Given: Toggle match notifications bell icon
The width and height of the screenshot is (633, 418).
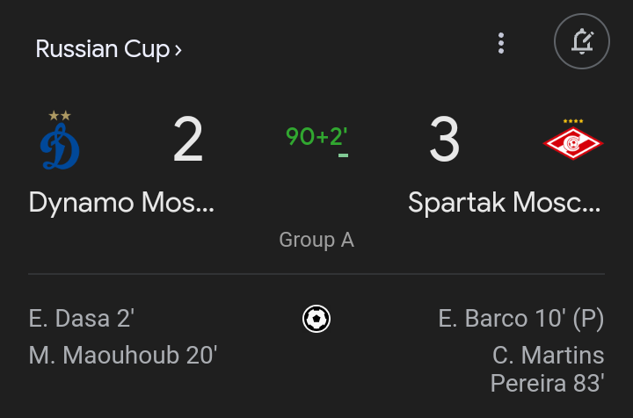Looking at the screenshot, I should pos(581,42).
